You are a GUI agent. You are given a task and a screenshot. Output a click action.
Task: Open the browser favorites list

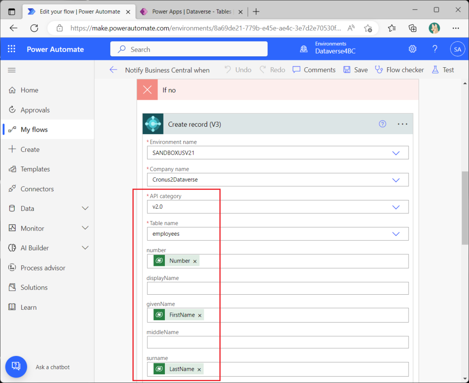(x=392, y=28)
